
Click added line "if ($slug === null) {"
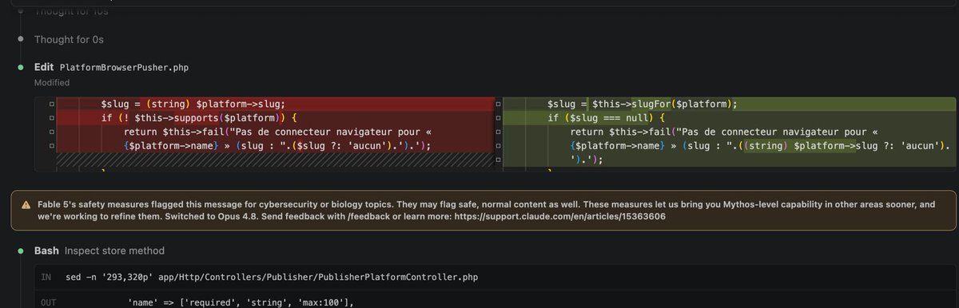click(607, 118)
